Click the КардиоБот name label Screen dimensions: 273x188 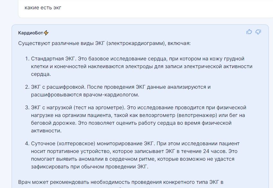[x=31, y=33]
